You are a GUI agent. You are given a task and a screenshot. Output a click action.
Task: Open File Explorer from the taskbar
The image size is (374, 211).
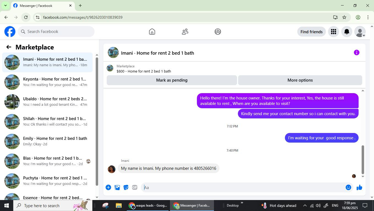pyautogui.click(x=119, y=206)
